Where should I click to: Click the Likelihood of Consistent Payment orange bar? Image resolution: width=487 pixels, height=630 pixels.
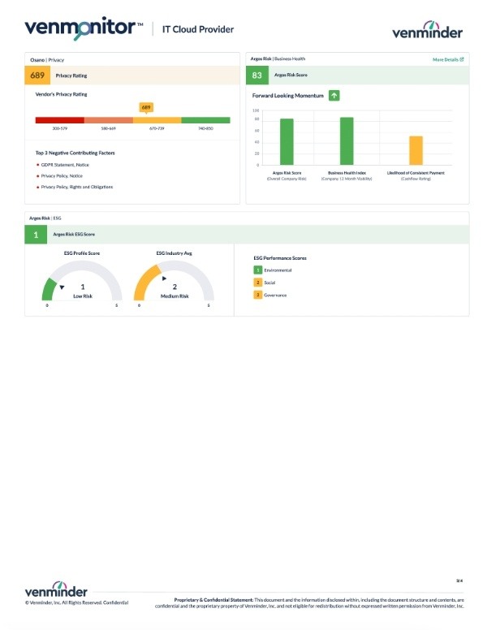416,151
